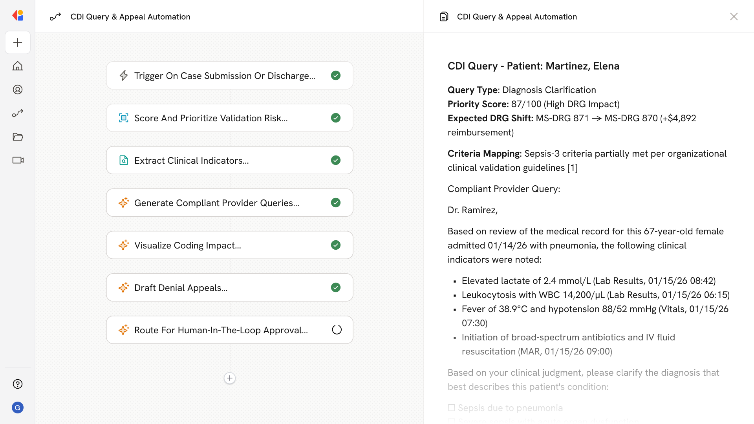Click the G account avatar

(x=18, y=408)
